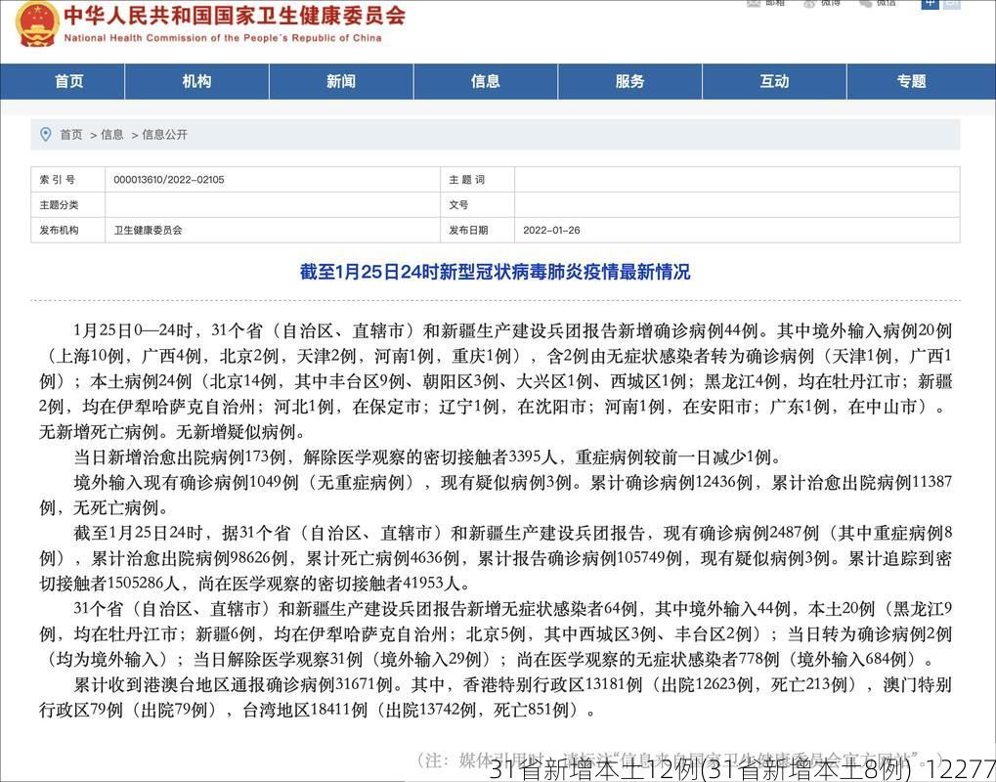The height and width of the screenshot is (782, 996).
Task: Click the 微博 Weibo icon at top
Action: 809,3
